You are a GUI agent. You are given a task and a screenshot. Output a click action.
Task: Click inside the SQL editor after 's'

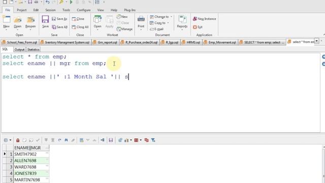(129, 77)
